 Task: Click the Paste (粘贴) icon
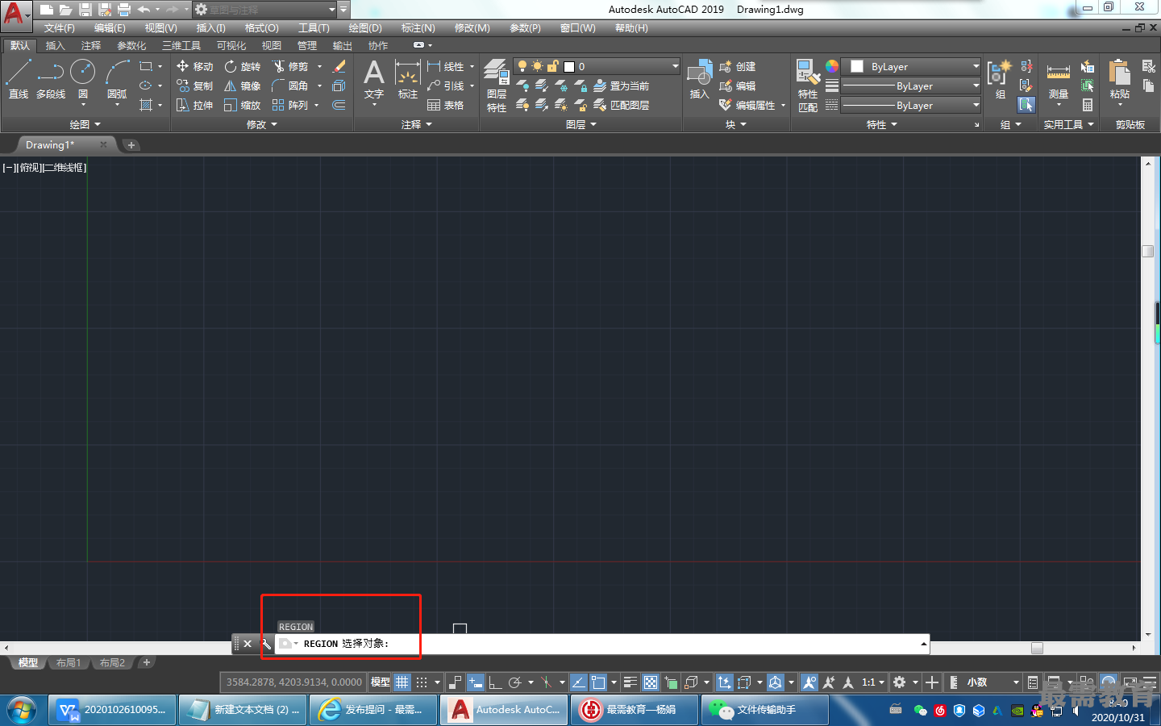1120,79
